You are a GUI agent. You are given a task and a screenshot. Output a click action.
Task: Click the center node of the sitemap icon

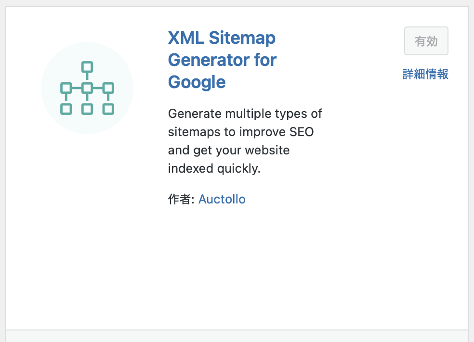click(87, 88)
